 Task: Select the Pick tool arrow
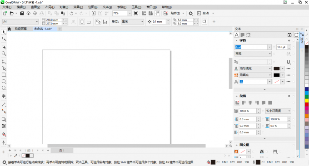point(4,32)
